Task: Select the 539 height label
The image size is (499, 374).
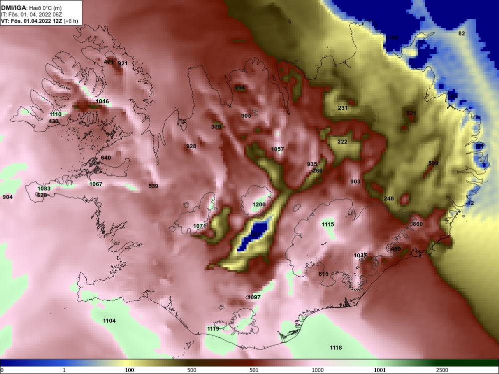Action: [153, 186]
